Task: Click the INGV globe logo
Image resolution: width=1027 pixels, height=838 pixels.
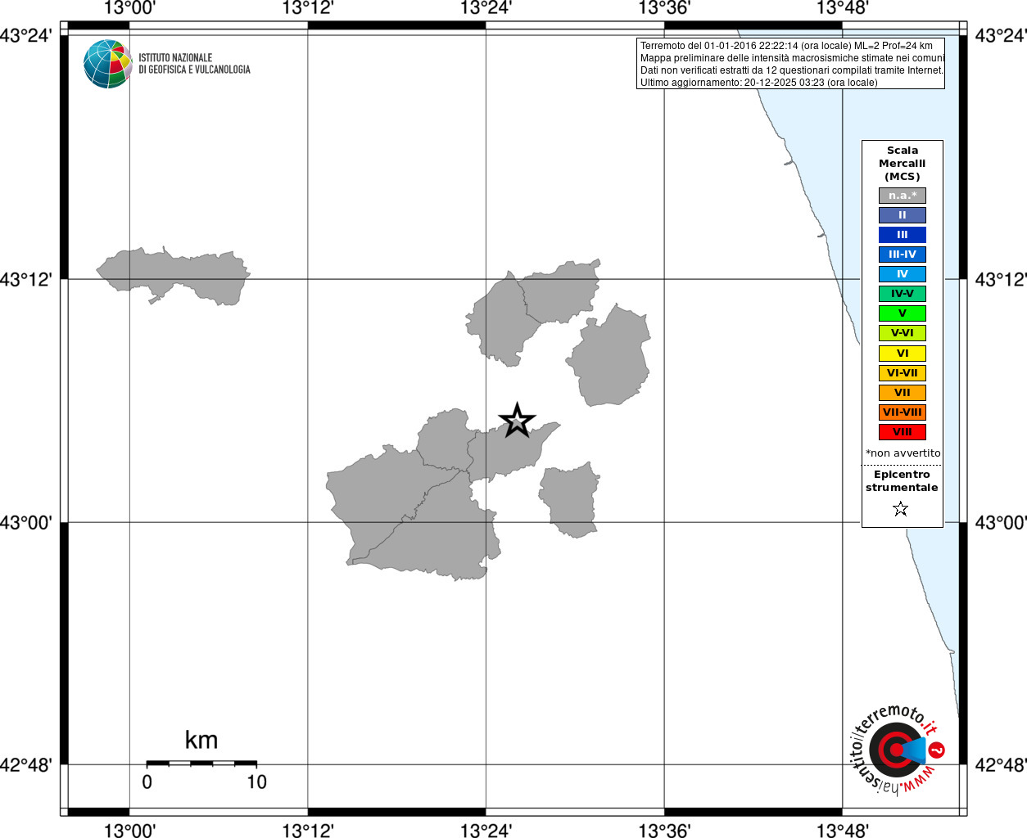Action: 108,64
